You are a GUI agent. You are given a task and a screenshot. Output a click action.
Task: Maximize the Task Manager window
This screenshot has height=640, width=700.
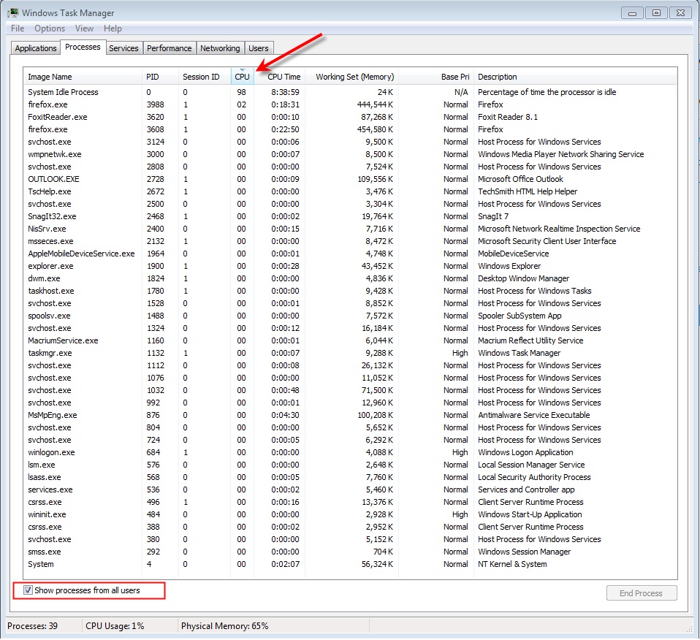tap(656, 13)
